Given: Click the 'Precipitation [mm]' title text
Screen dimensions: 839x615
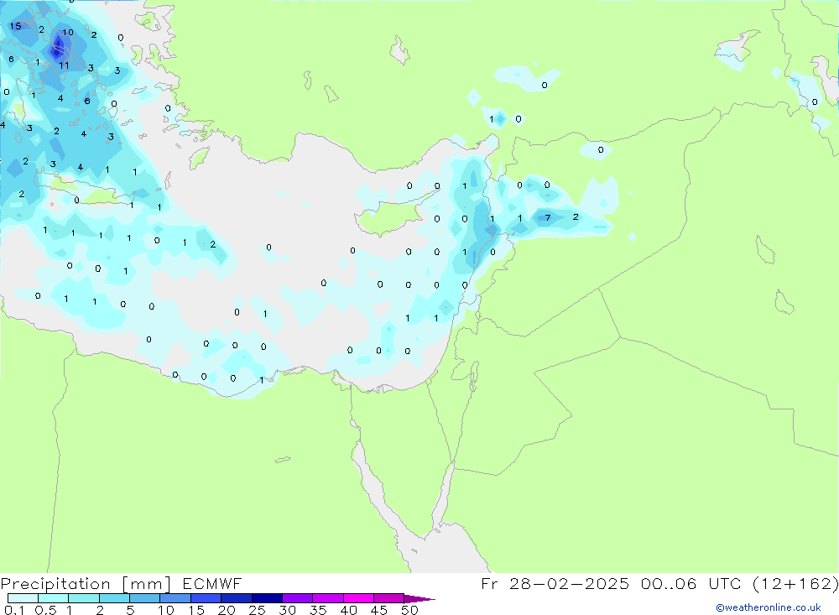Looking at the screenshot, I should pos(86,583).
